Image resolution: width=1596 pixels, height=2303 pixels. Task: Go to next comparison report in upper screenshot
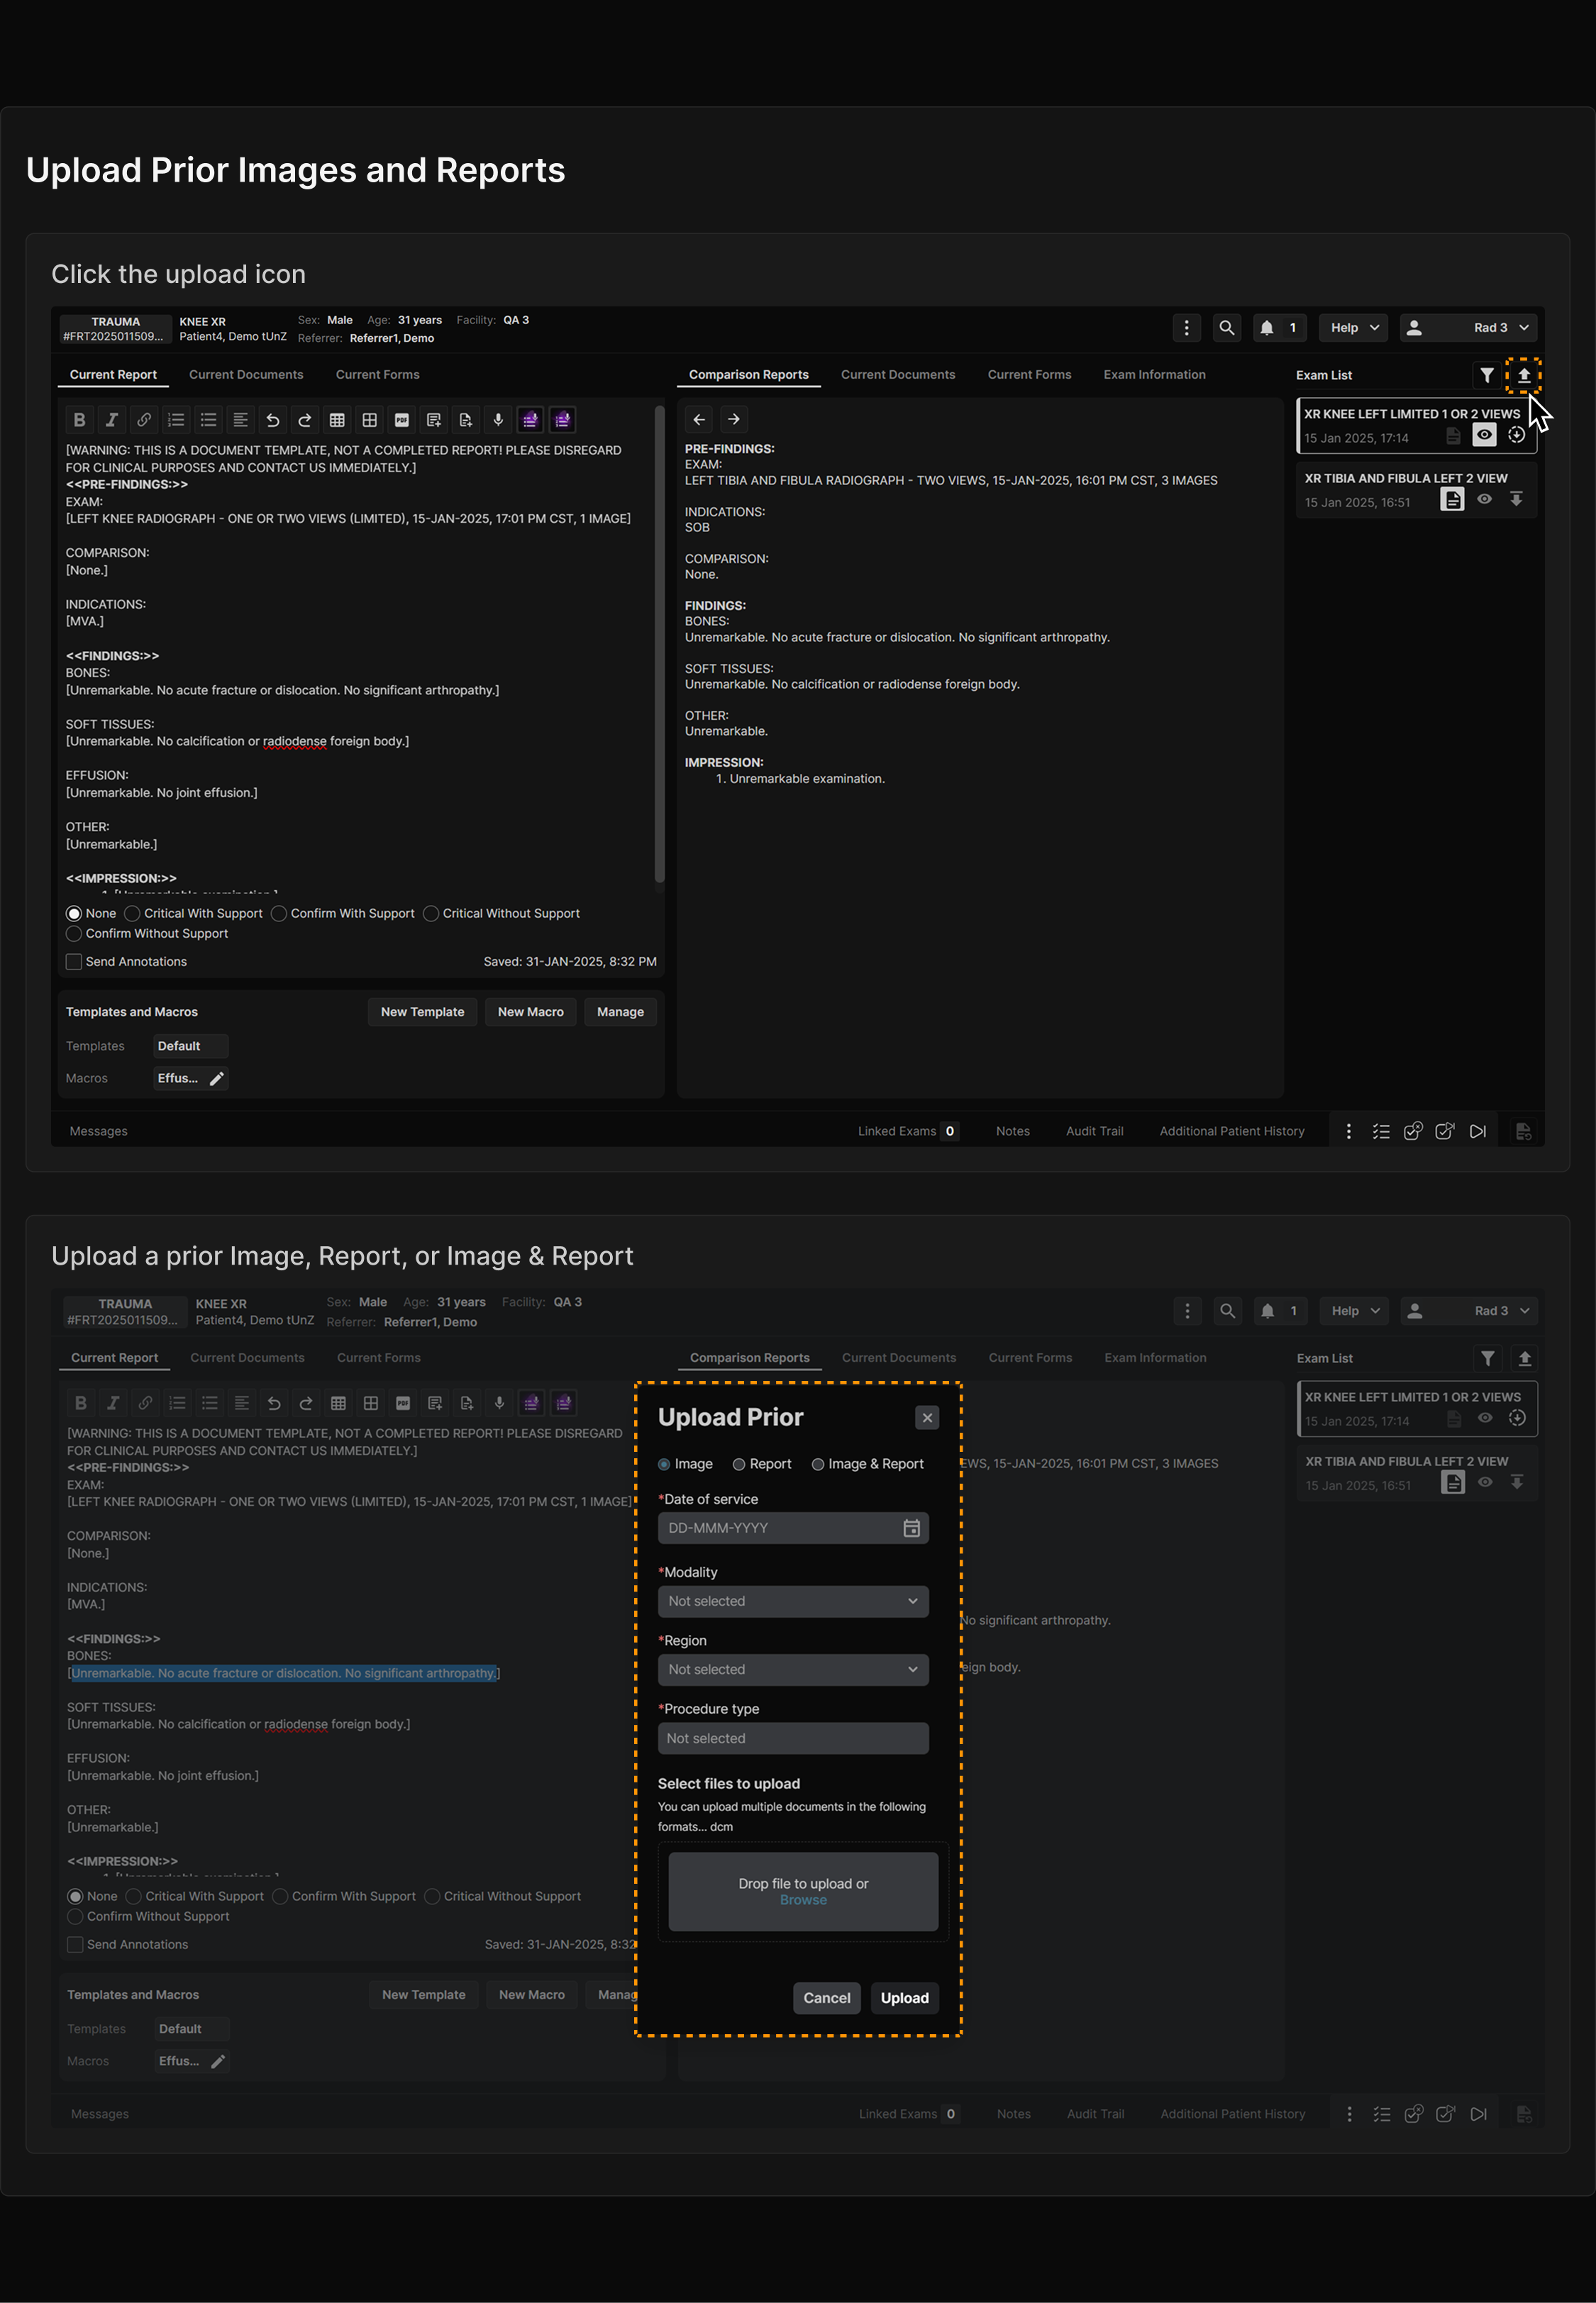coord(734,420)
